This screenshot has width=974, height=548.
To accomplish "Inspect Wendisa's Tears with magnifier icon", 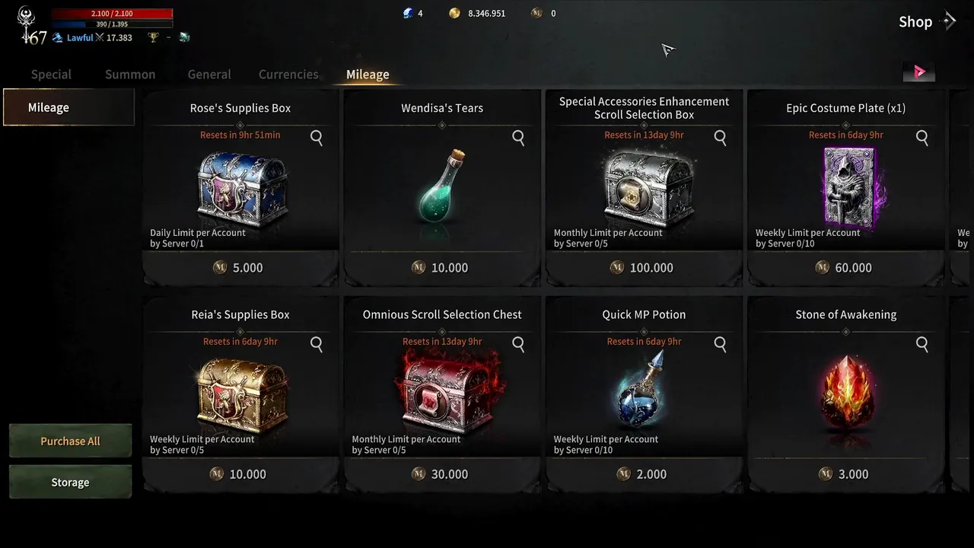I will [x=518, y=138].
